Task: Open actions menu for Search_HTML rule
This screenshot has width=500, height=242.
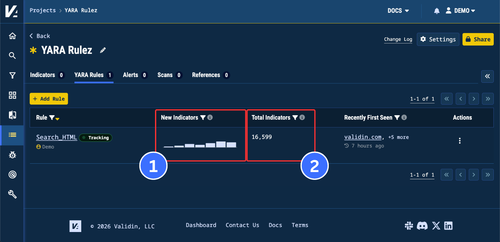Action: (x=460, y=141)
